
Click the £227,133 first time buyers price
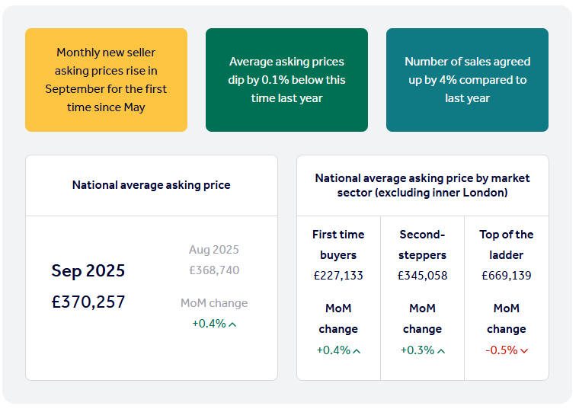[338, 276]
